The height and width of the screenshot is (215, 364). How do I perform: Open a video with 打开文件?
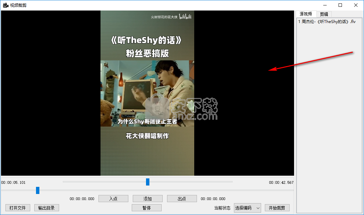(18, 208)
